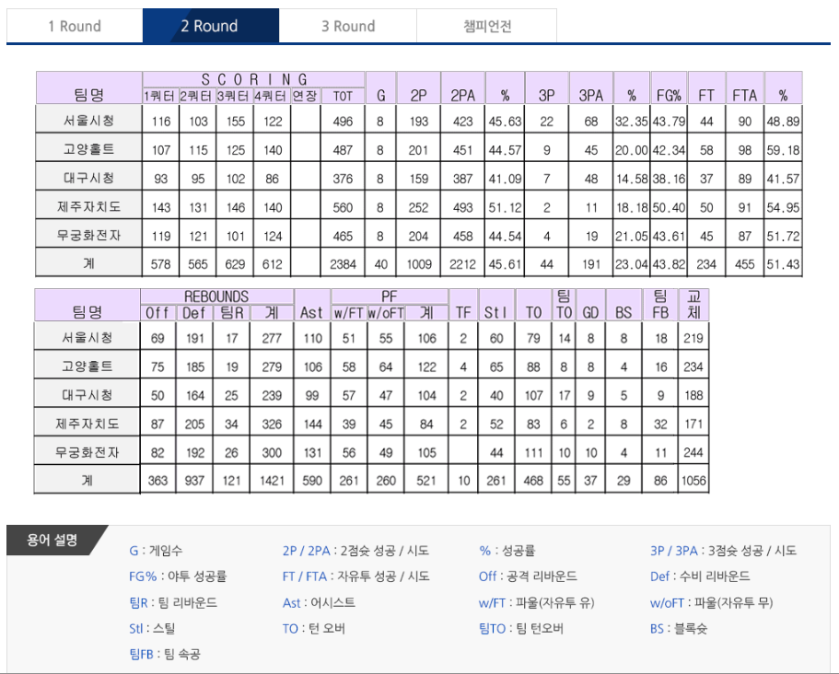The image size is (839, 674).
Task: Click glossary entry BS 블록슛
Action: (x=679, y=629)
